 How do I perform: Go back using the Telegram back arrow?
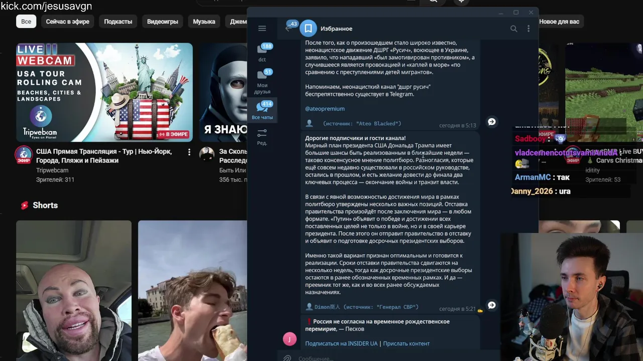tap(288, 29)
